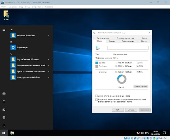Viewport: 170px width, 140px height.
Task: Open File Explorer from taskbar
Action: (x=12, y=133)
